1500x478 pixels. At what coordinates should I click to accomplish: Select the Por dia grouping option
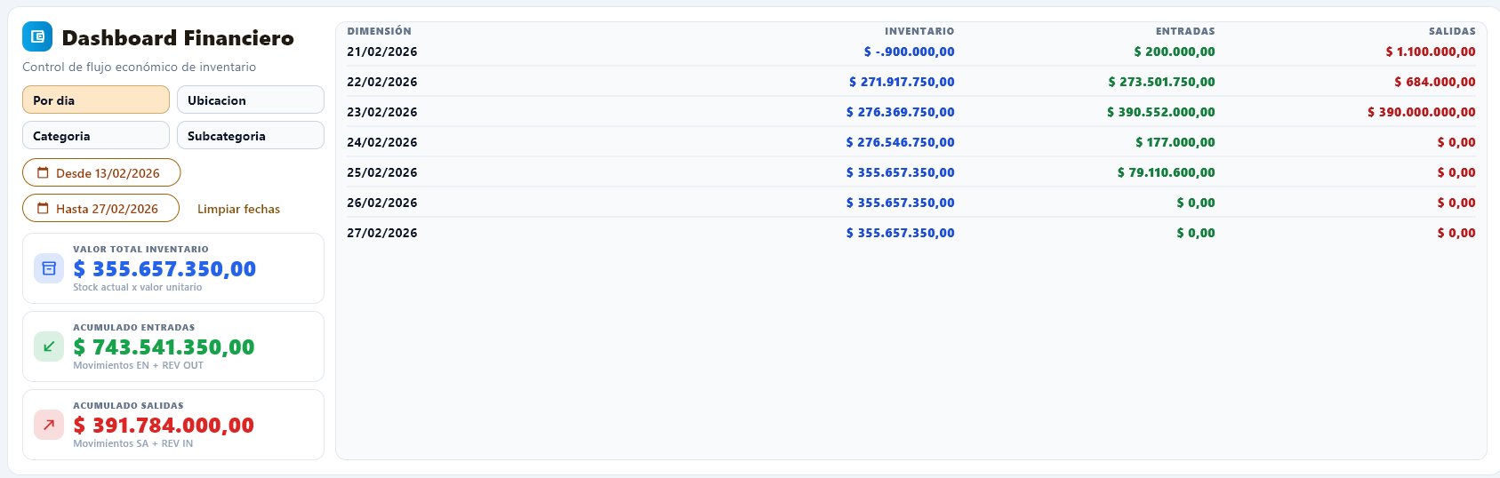click(x=96, y=100)
